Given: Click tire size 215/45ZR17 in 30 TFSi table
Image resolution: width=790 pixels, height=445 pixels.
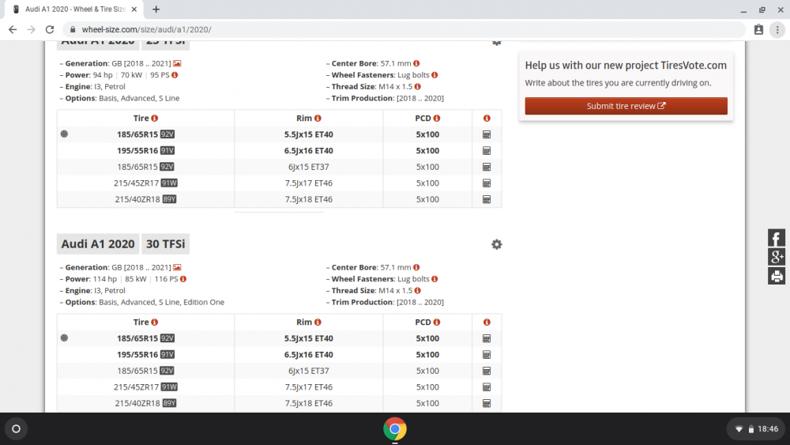Looking at the screenshot, I should 136,387.
